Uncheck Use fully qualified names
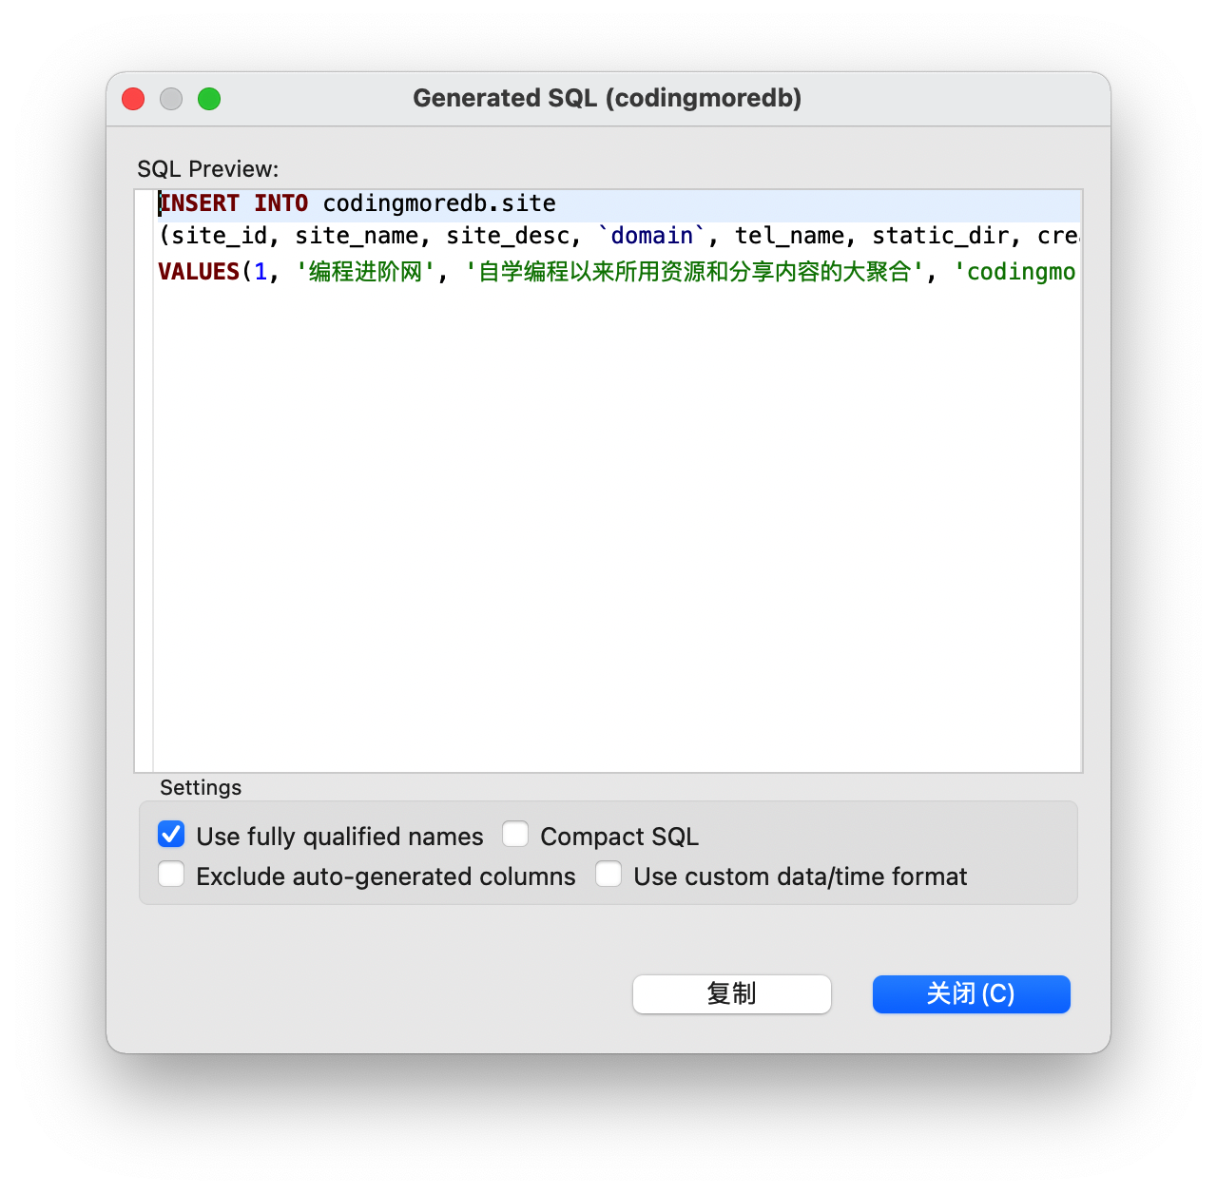Screen dimensions: 1217x1194 click(171, 835)
